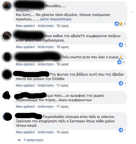The image size is (136, 144).
Task: Like the Πολυ σωστο αυτο comment
Action: pos(25,64)
